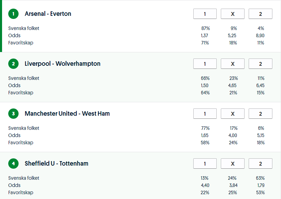The image size is (281, 199).
Task: Click the Favoritskap label under Sheffield U match
Action: pyautogui.click(x=20, y=192)
